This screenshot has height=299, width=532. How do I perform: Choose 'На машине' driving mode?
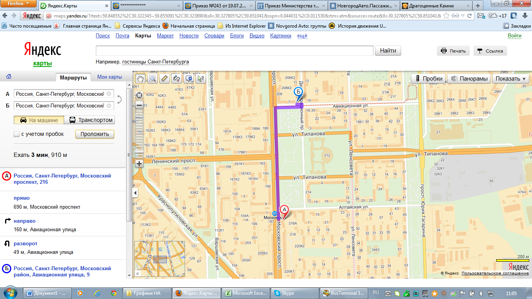(x=39, y=120)
